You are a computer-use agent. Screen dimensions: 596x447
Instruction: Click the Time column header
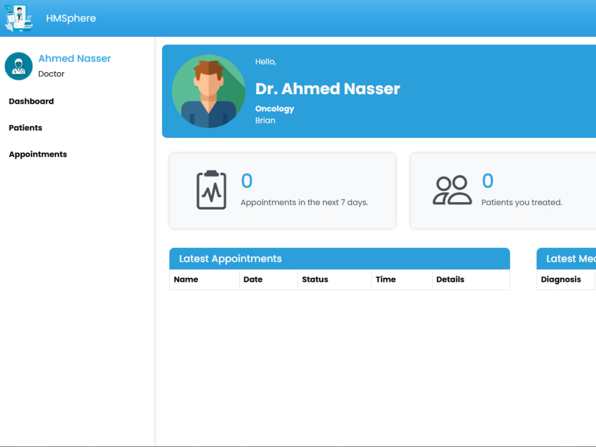[402, 280]
